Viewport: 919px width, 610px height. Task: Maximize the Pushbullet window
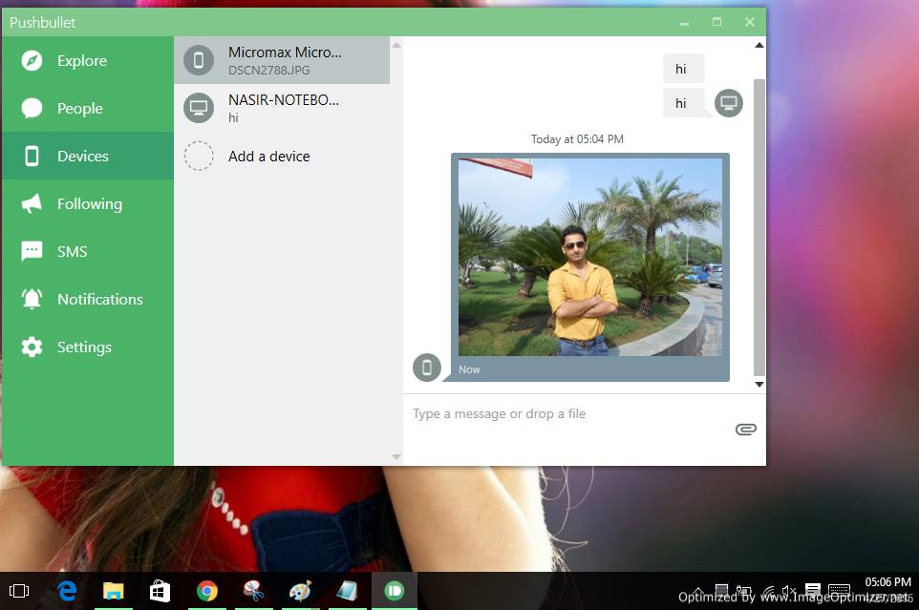(x=716, y=22)
